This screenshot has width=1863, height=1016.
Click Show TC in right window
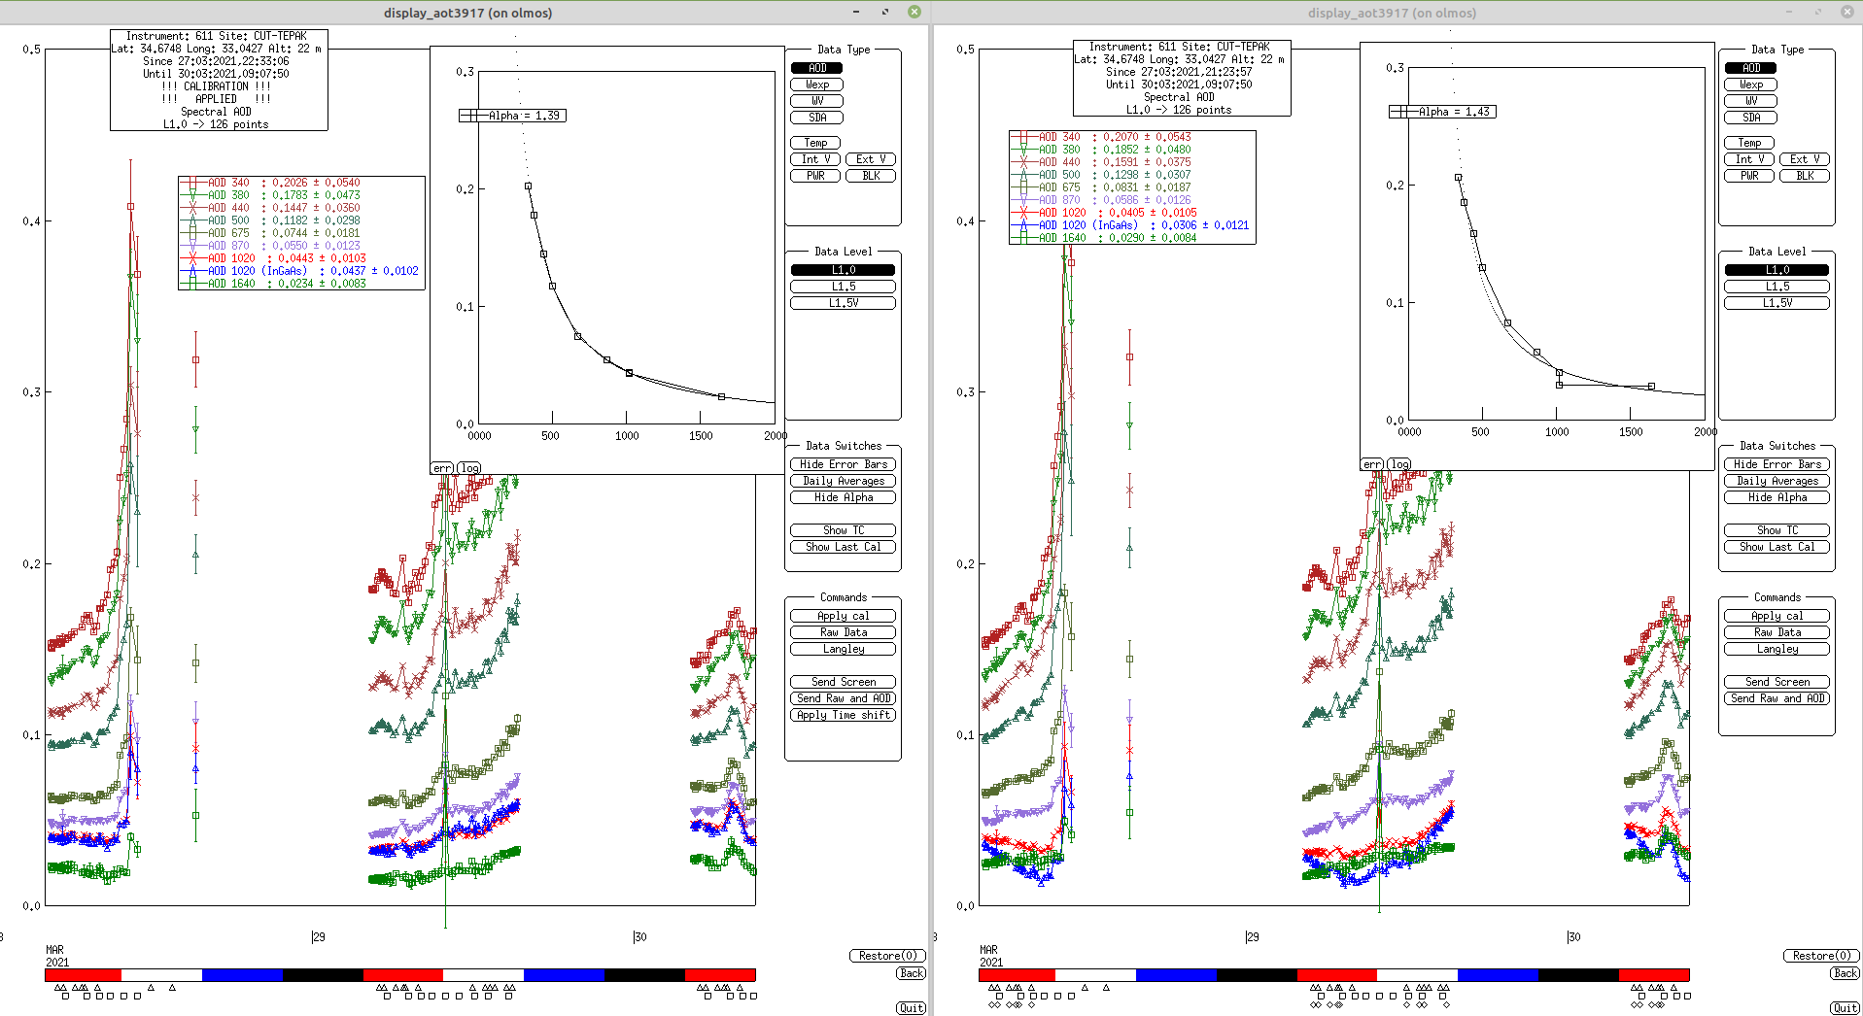click(x=1777, y=530)
